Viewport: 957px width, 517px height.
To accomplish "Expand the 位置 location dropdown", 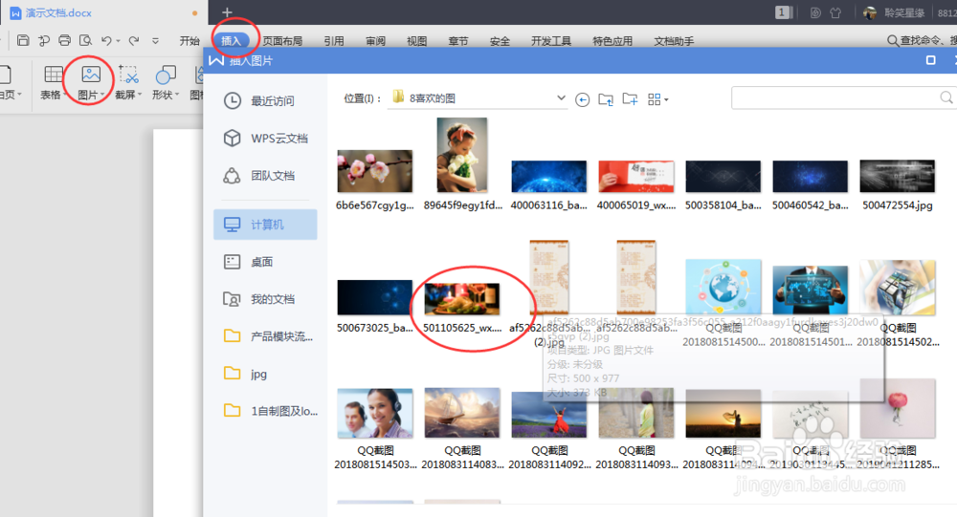I will pyautogui.click(x=561, y=97).
